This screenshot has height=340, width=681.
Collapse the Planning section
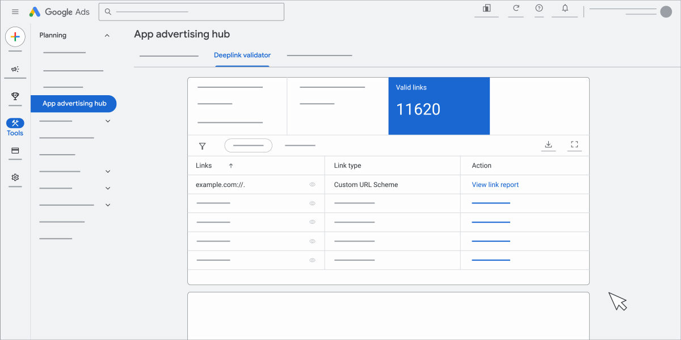[x=107, y=35]
